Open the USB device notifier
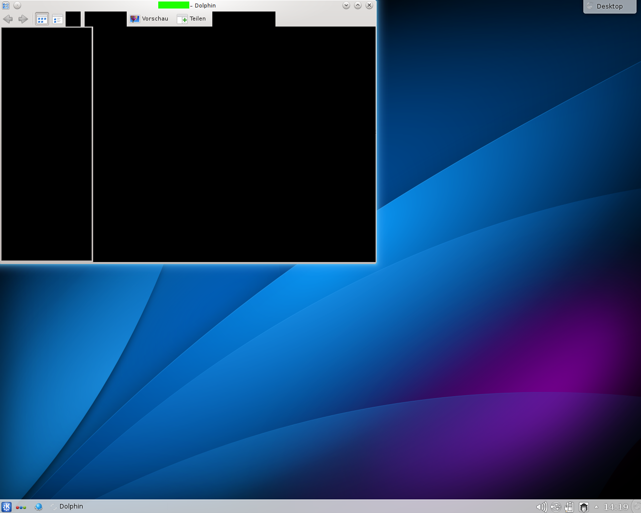641x513 pixels. point(555,507)
